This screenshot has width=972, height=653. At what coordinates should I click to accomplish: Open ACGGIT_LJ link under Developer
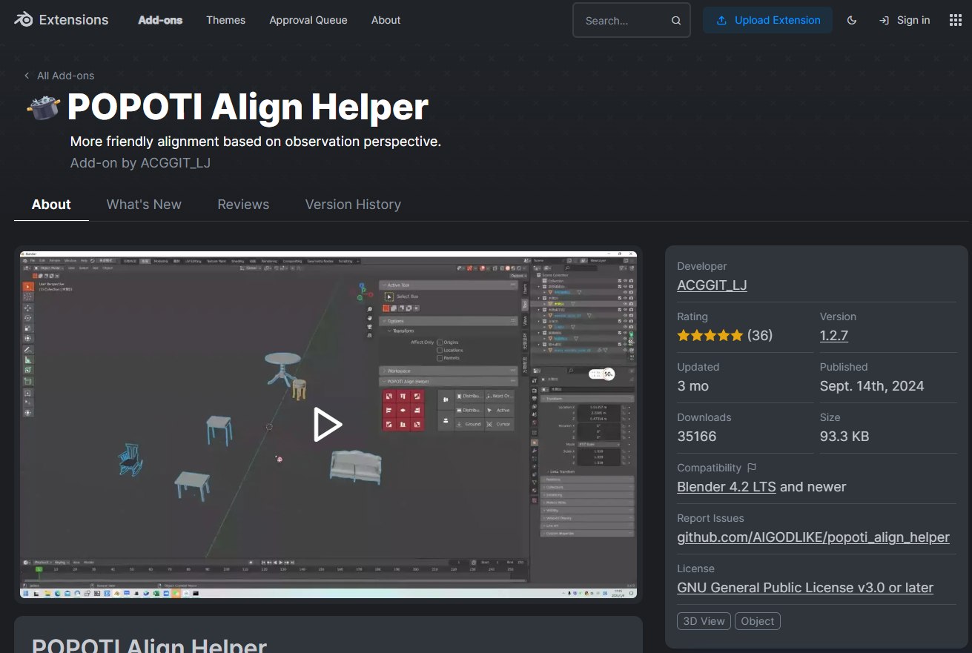tap(712, 285)
